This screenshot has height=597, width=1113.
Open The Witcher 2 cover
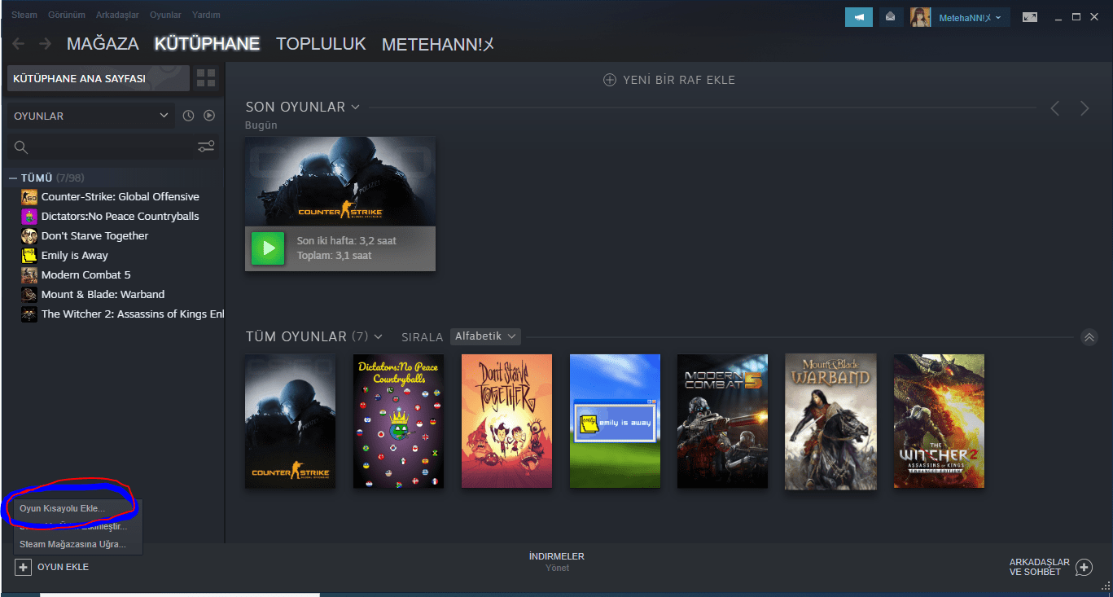(939, 421)
